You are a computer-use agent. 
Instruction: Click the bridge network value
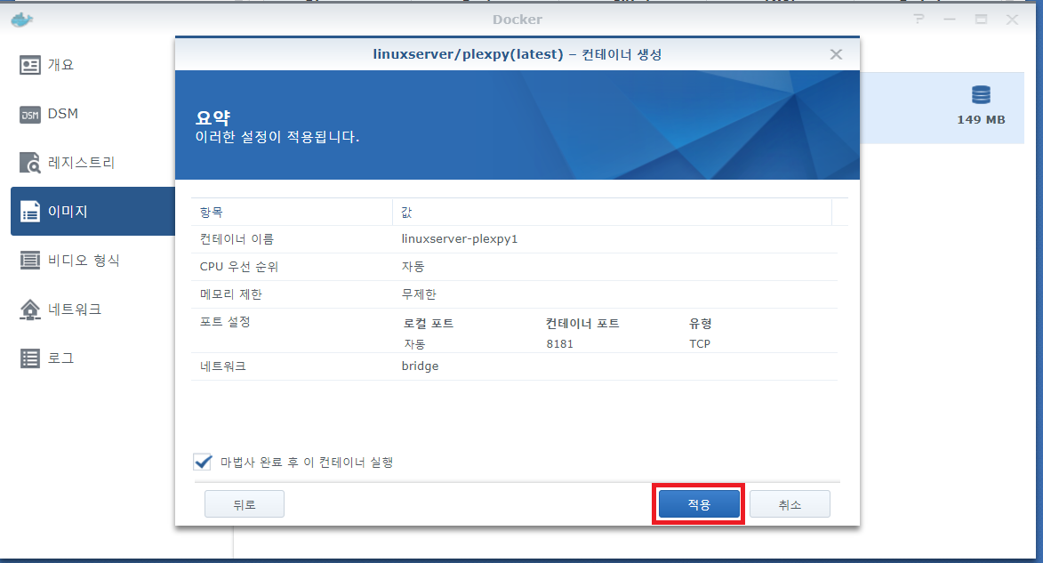point(420,366)
